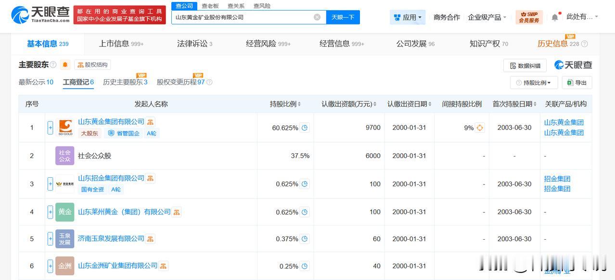Click the help icon after 股权变更历程 97

click(209, 82)
